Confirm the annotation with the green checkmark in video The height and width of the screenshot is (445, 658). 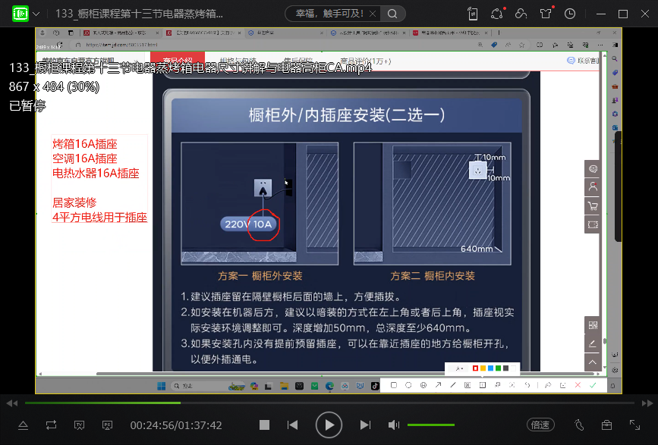(x=593, y=385)
